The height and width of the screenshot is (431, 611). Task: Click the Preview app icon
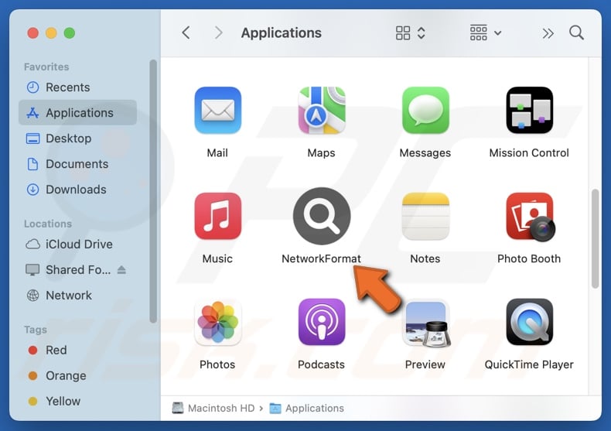tap(427, 323)
